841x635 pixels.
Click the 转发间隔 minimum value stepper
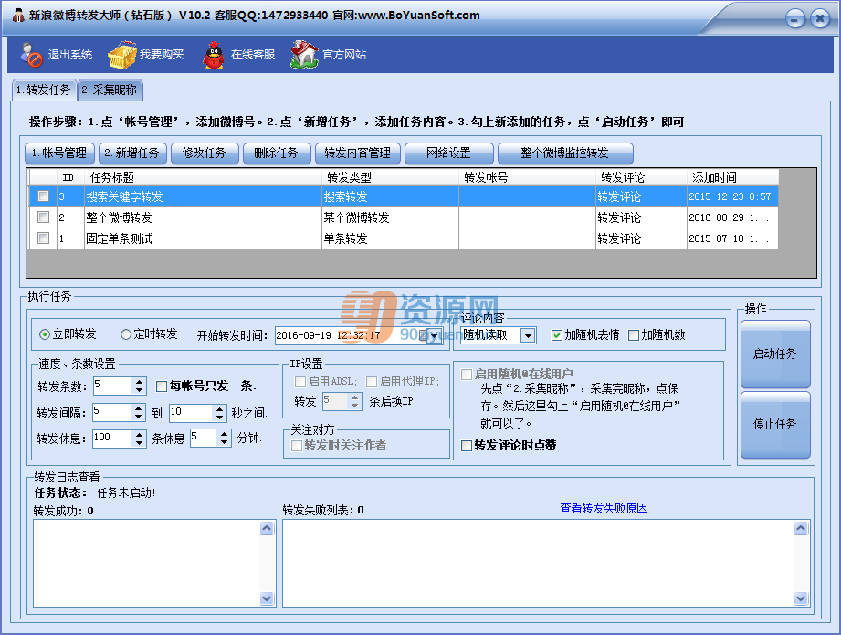point(139,413)
